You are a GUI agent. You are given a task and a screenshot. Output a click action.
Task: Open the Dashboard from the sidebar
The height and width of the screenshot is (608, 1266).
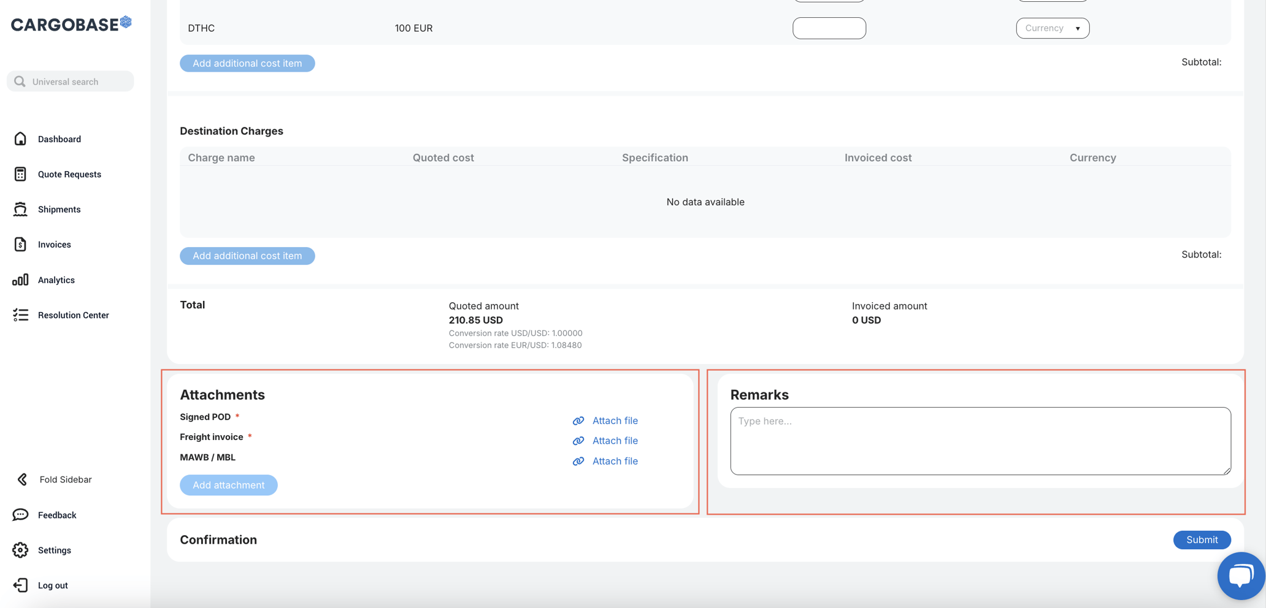click(x=59, y=139)
